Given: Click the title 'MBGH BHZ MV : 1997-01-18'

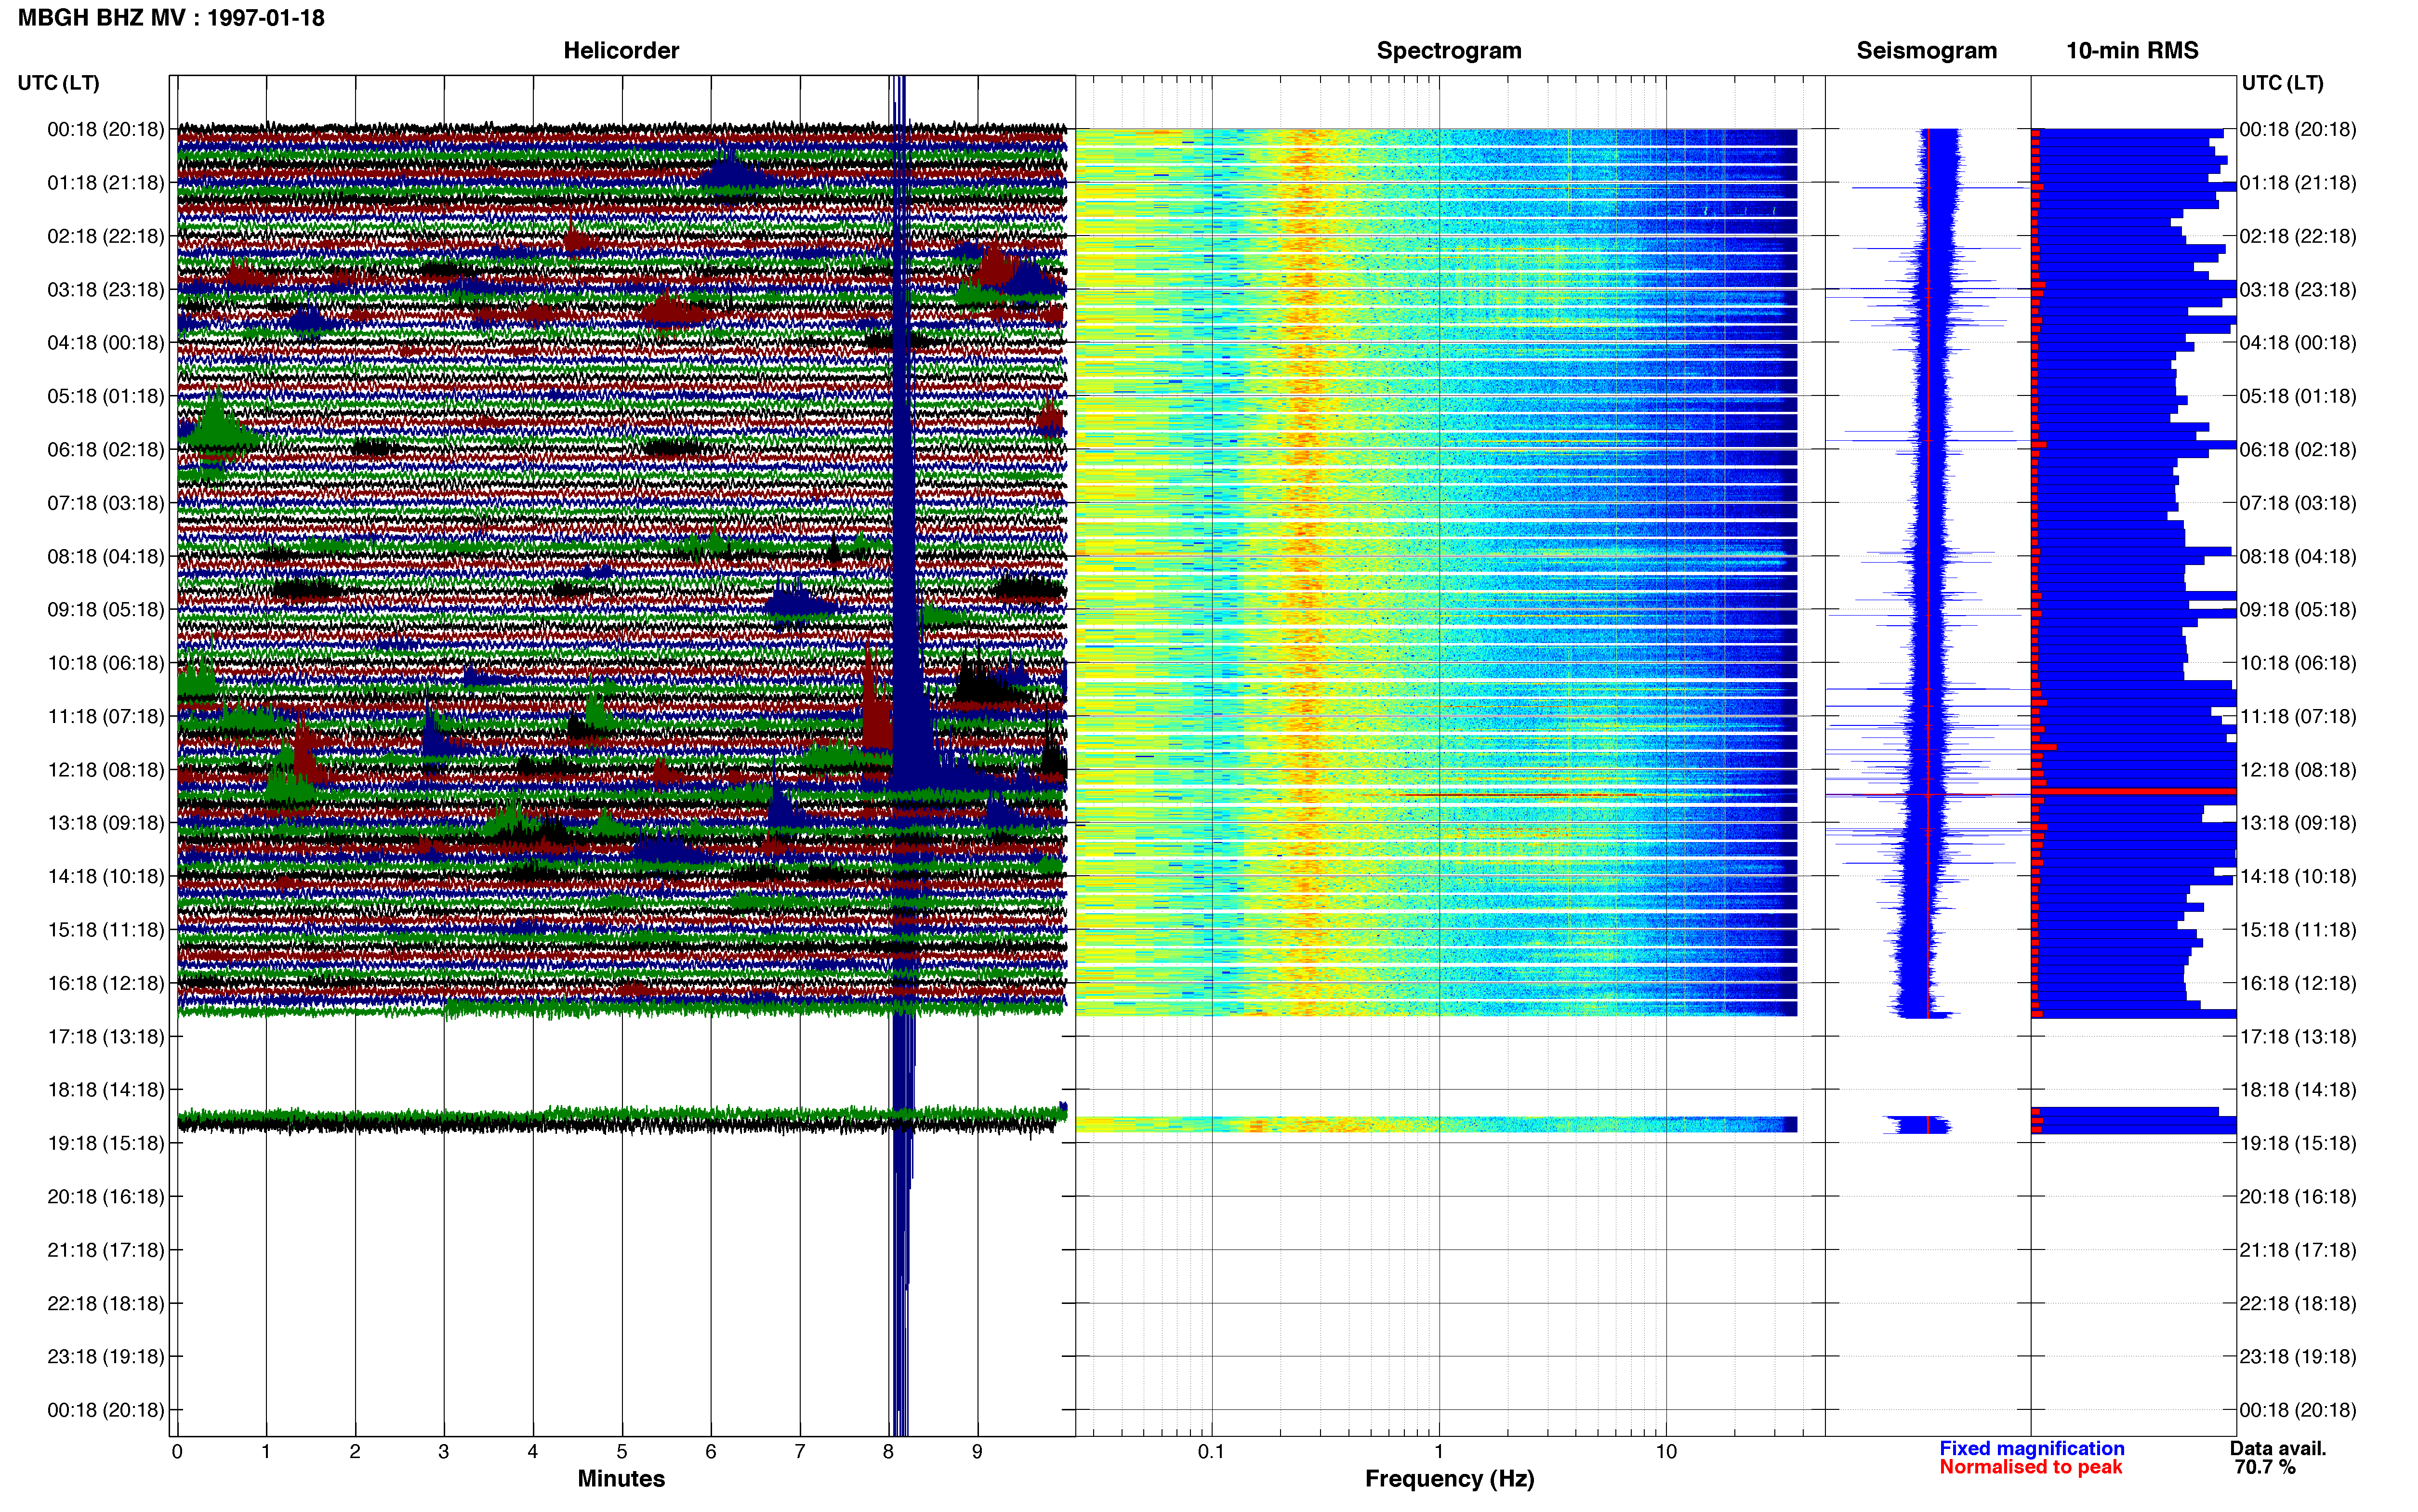Looking at the screenshot, I should tap(171, 18).
